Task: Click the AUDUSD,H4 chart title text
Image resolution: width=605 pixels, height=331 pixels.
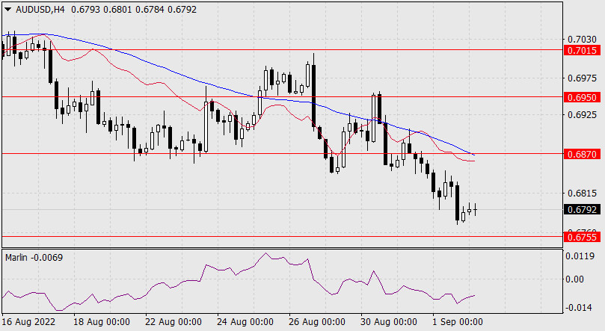Action: [x=40, y=10]
